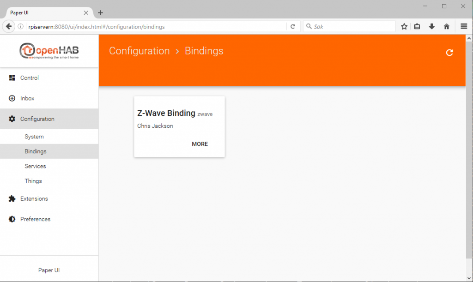Image resolution: width=473 pixels, height=282 pixels.
Task: Select Bindings in the sidebar
Action: (x=49, y=151)
